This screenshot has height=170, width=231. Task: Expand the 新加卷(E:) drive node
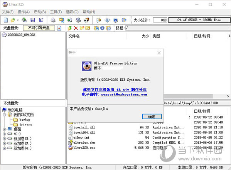(4, 138)
